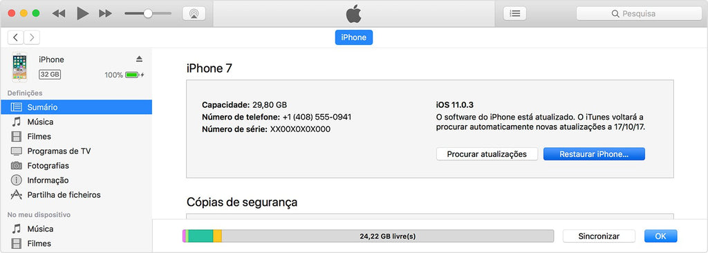Open Música under No meu dispositivo
The image size is (708, 253).
(x=76, y=229)
